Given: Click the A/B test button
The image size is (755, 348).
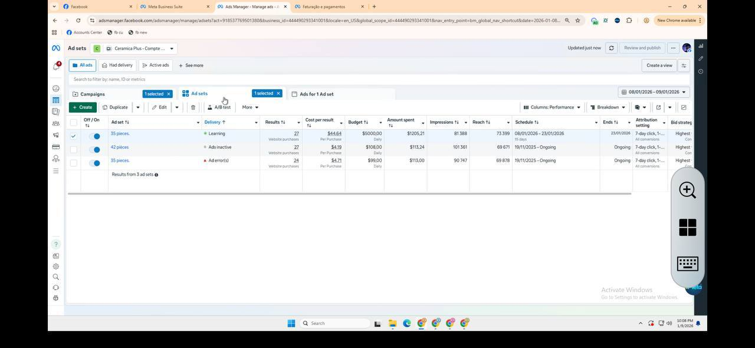Looking at the screenshot, I should pos(219,107).
